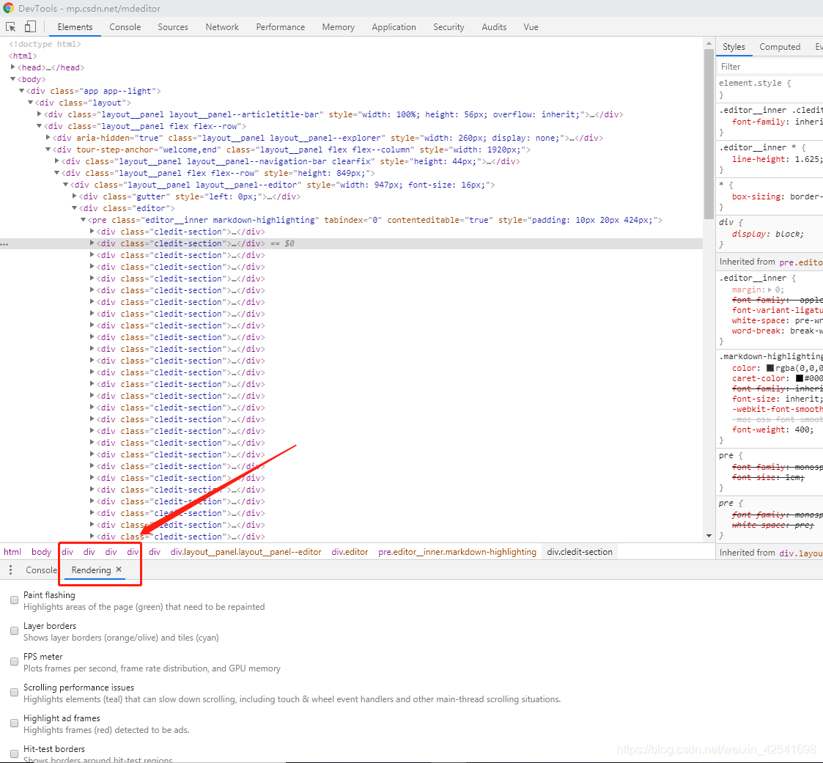Open the caret-color swatch
The width and height of the screenshot is (823, 763).
800,378
